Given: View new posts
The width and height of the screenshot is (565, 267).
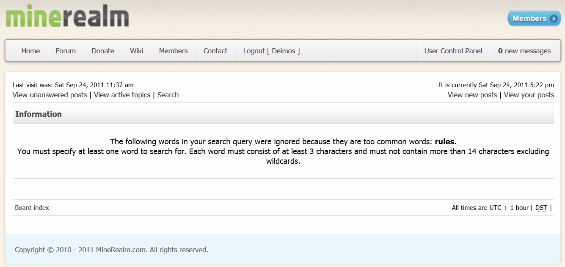Looking at the screenshot, I should [x=472, y=95].
